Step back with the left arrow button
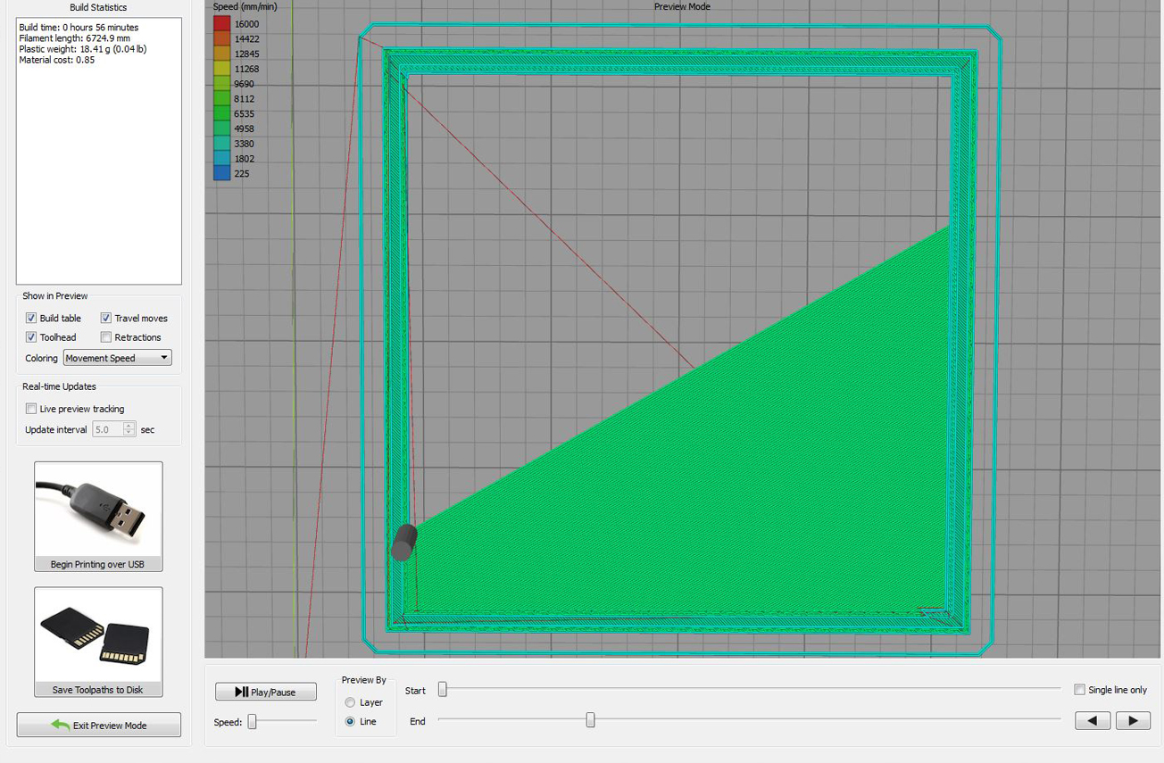This screenshot has height=763, width=1164. pos(1093,721)
